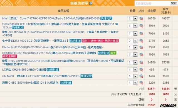Click the product name column header
The width and height of the screenshot is (178, 108).
[63, 11]
